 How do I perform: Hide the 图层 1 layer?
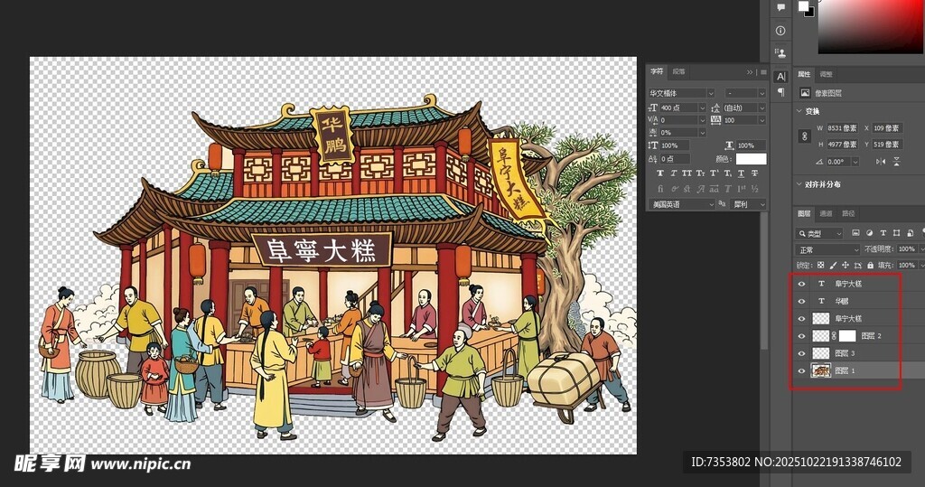801,370
